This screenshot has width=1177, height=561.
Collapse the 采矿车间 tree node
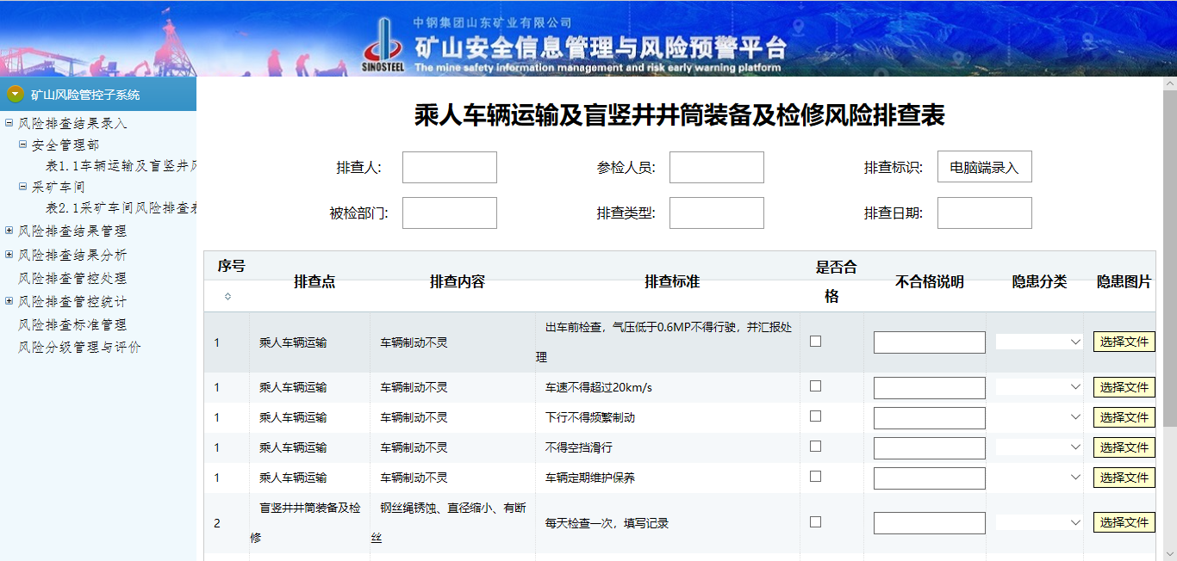23,186
